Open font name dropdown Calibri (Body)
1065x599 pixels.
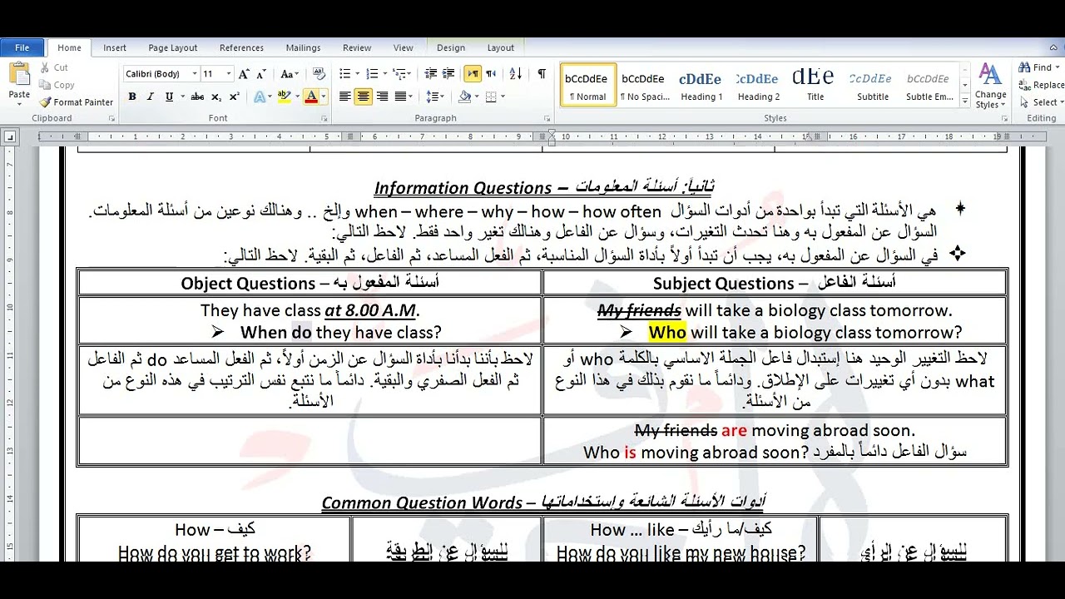pos(195,74)
